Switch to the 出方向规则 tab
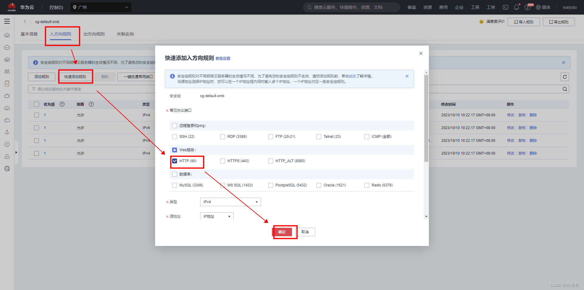584x290 pixels. pos(94,34)
